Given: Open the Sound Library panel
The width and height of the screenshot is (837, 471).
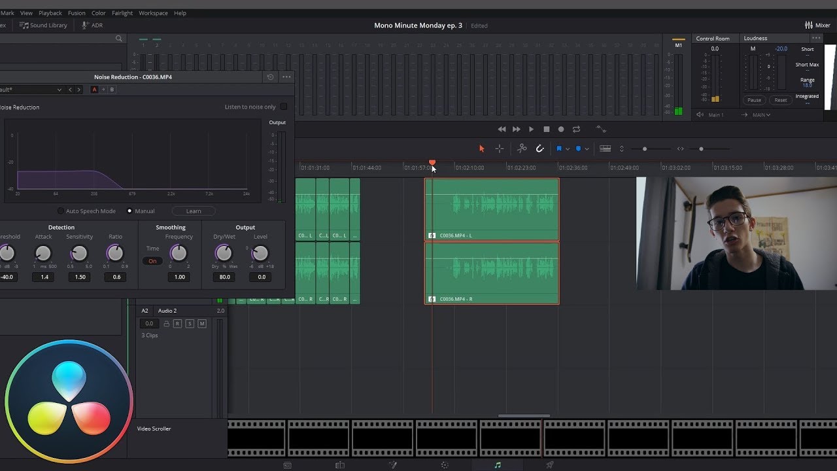Looking at the screenshot, I should 43,25.
